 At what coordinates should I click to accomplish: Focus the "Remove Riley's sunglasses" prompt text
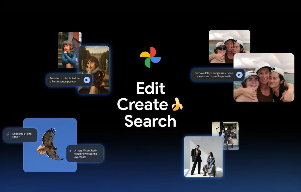[214, 75]
